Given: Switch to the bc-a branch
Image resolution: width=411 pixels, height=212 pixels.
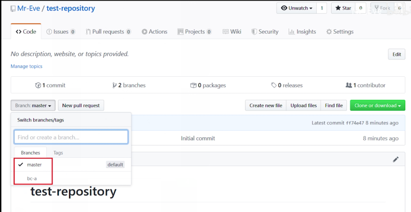Looking at the screenshot, I should coord(71,178).
